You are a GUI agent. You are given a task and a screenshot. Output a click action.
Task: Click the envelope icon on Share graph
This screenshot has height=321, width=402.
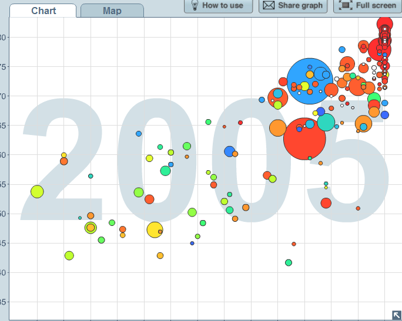coord(269,5)
